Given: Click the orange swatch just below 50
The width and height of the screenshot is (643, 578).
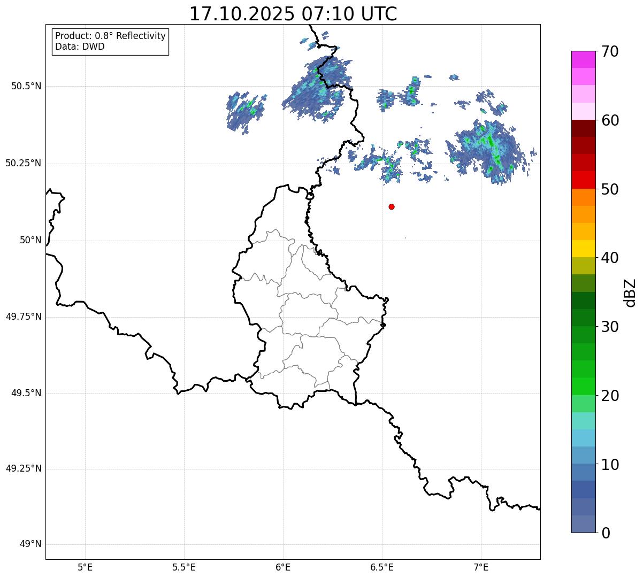Looking at the screenshot, I should (584, 197).
